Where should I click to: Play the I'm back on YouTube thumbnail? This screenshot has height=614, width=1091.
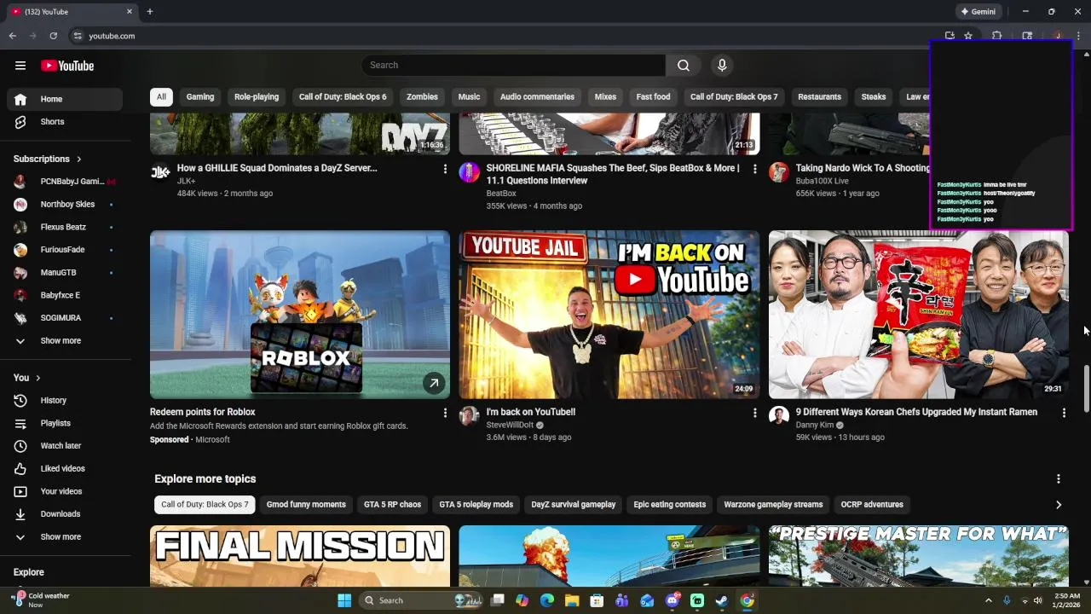609,315
